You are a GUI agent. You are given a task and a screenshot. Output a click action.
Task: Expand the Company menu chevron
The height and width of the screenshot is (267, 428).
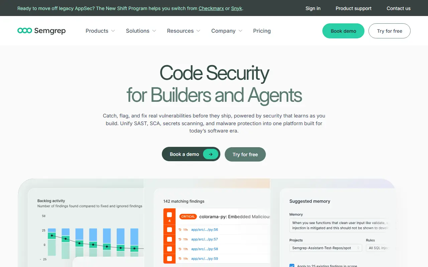(240, 31)
